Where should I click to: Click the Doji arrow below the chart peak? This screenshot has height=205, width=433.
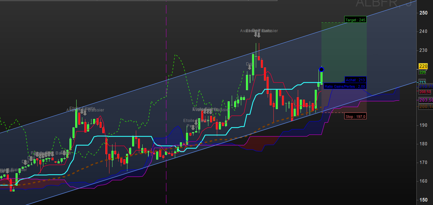pos(250,67)
